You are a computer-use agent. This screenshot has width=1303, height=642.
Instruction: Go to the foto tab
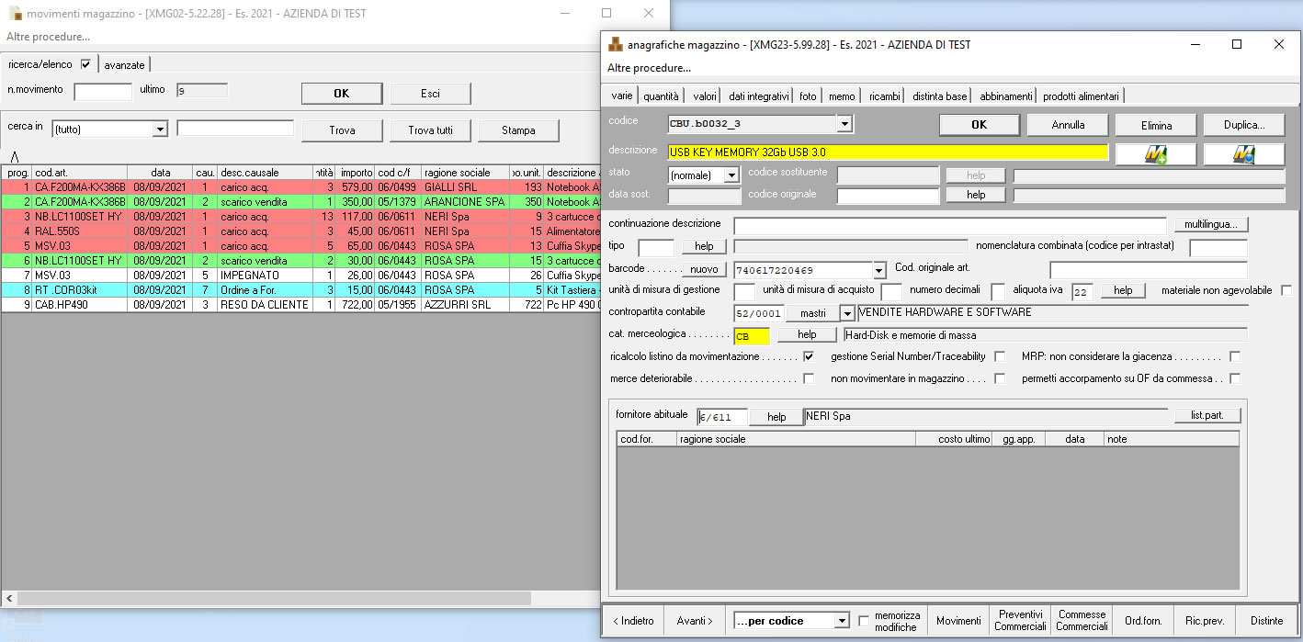tap(808, 96)
